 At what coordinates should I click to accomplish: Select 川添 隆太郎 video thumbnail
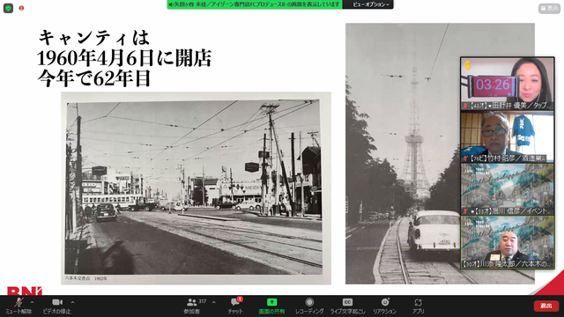point(508,242)
